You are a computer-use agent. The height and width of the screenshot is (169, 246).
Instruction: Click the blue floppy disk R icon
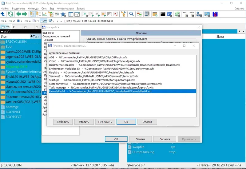pos(215,14)
